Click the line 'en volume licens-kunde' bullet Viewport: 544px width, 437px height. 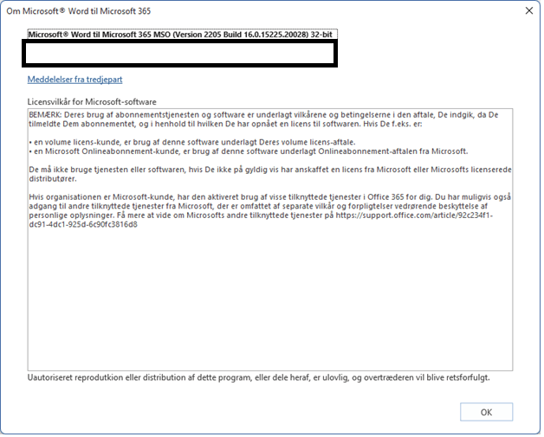point(192,142)
